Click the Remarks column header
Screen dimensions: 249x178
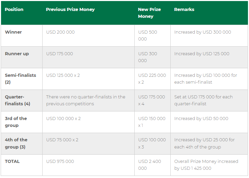[x=184, y=10]
